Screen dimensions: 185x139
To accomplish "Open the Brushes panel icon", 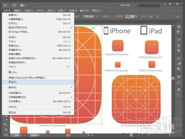I will 179,45.
